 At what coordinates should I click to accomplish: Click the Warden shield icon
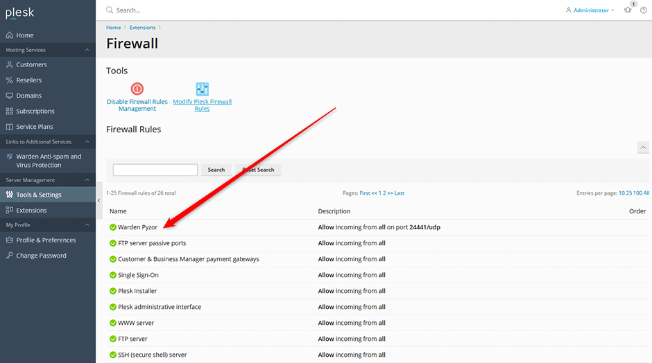[x=9, y=157]
